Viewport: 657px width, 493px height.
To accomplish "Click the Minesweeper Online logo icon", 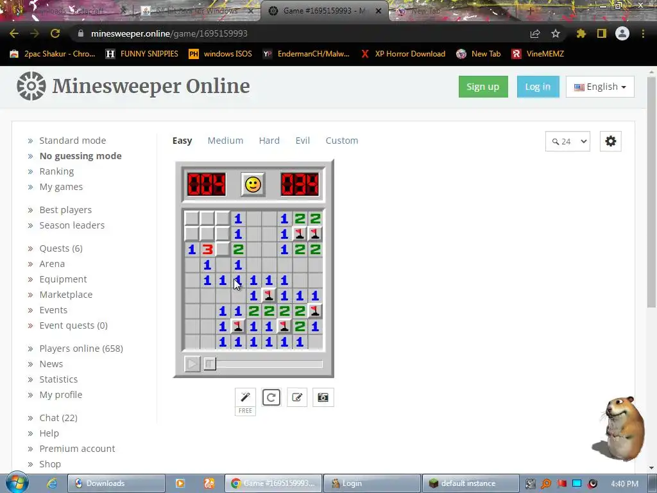I will pos(31,86).
